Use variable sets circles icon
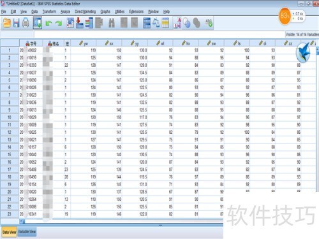 tap(187, 23)
